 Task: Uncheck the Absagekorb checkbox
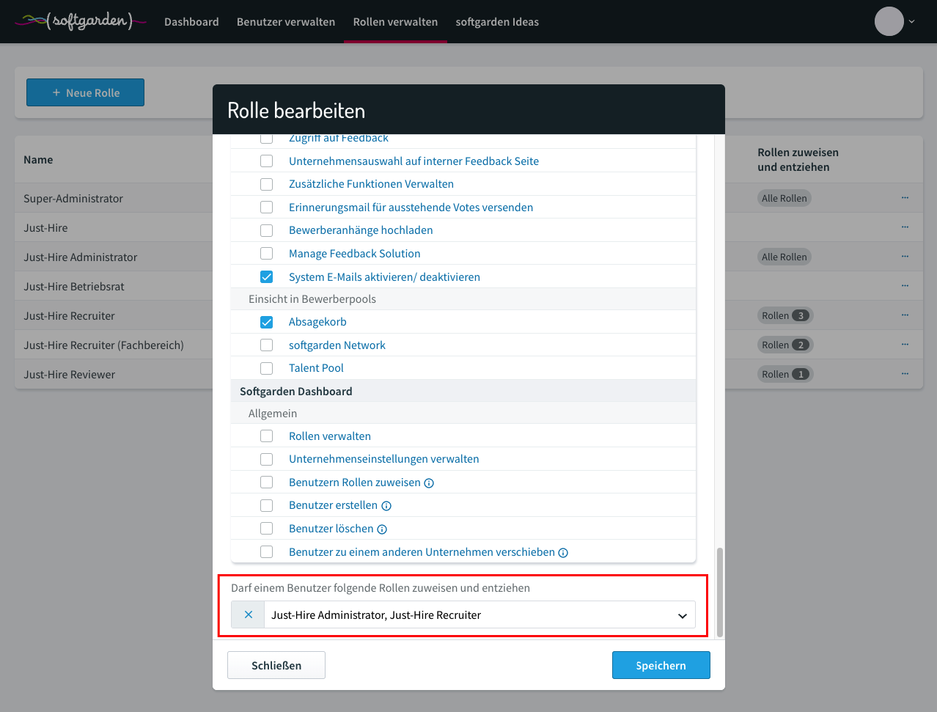267,322
